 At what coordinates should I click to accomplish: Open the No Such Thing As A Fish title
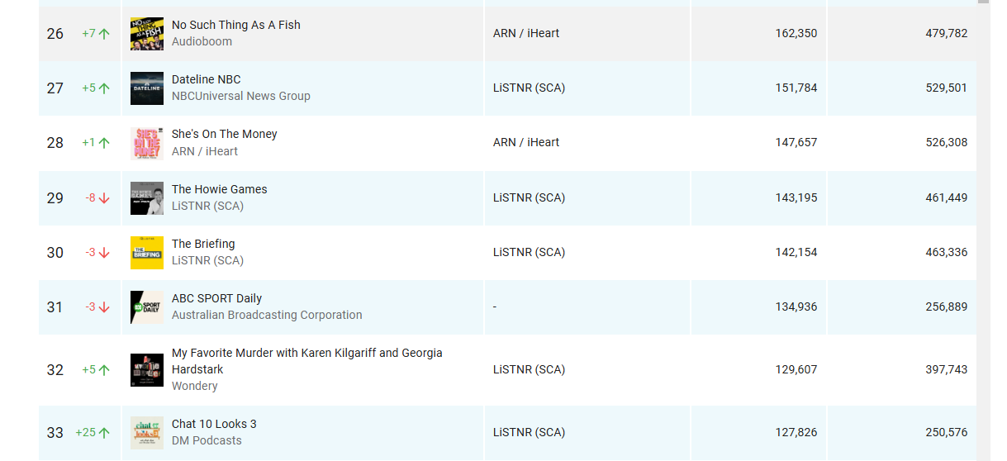236,25
